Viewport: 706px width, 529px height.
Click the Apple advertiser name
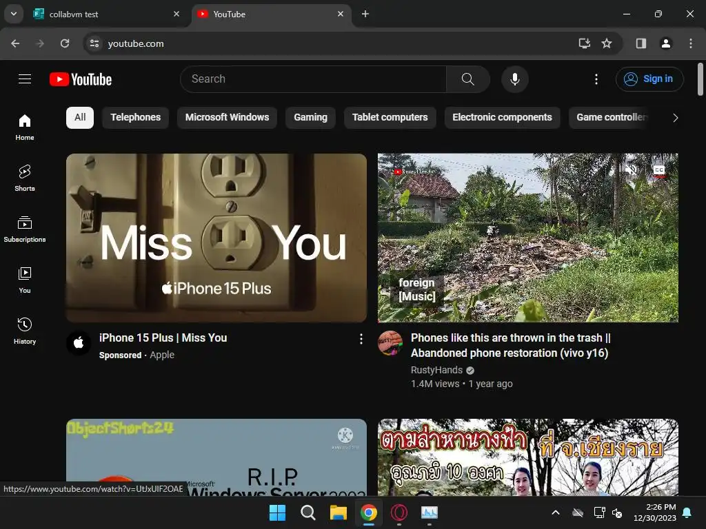(x=162, y=355)
